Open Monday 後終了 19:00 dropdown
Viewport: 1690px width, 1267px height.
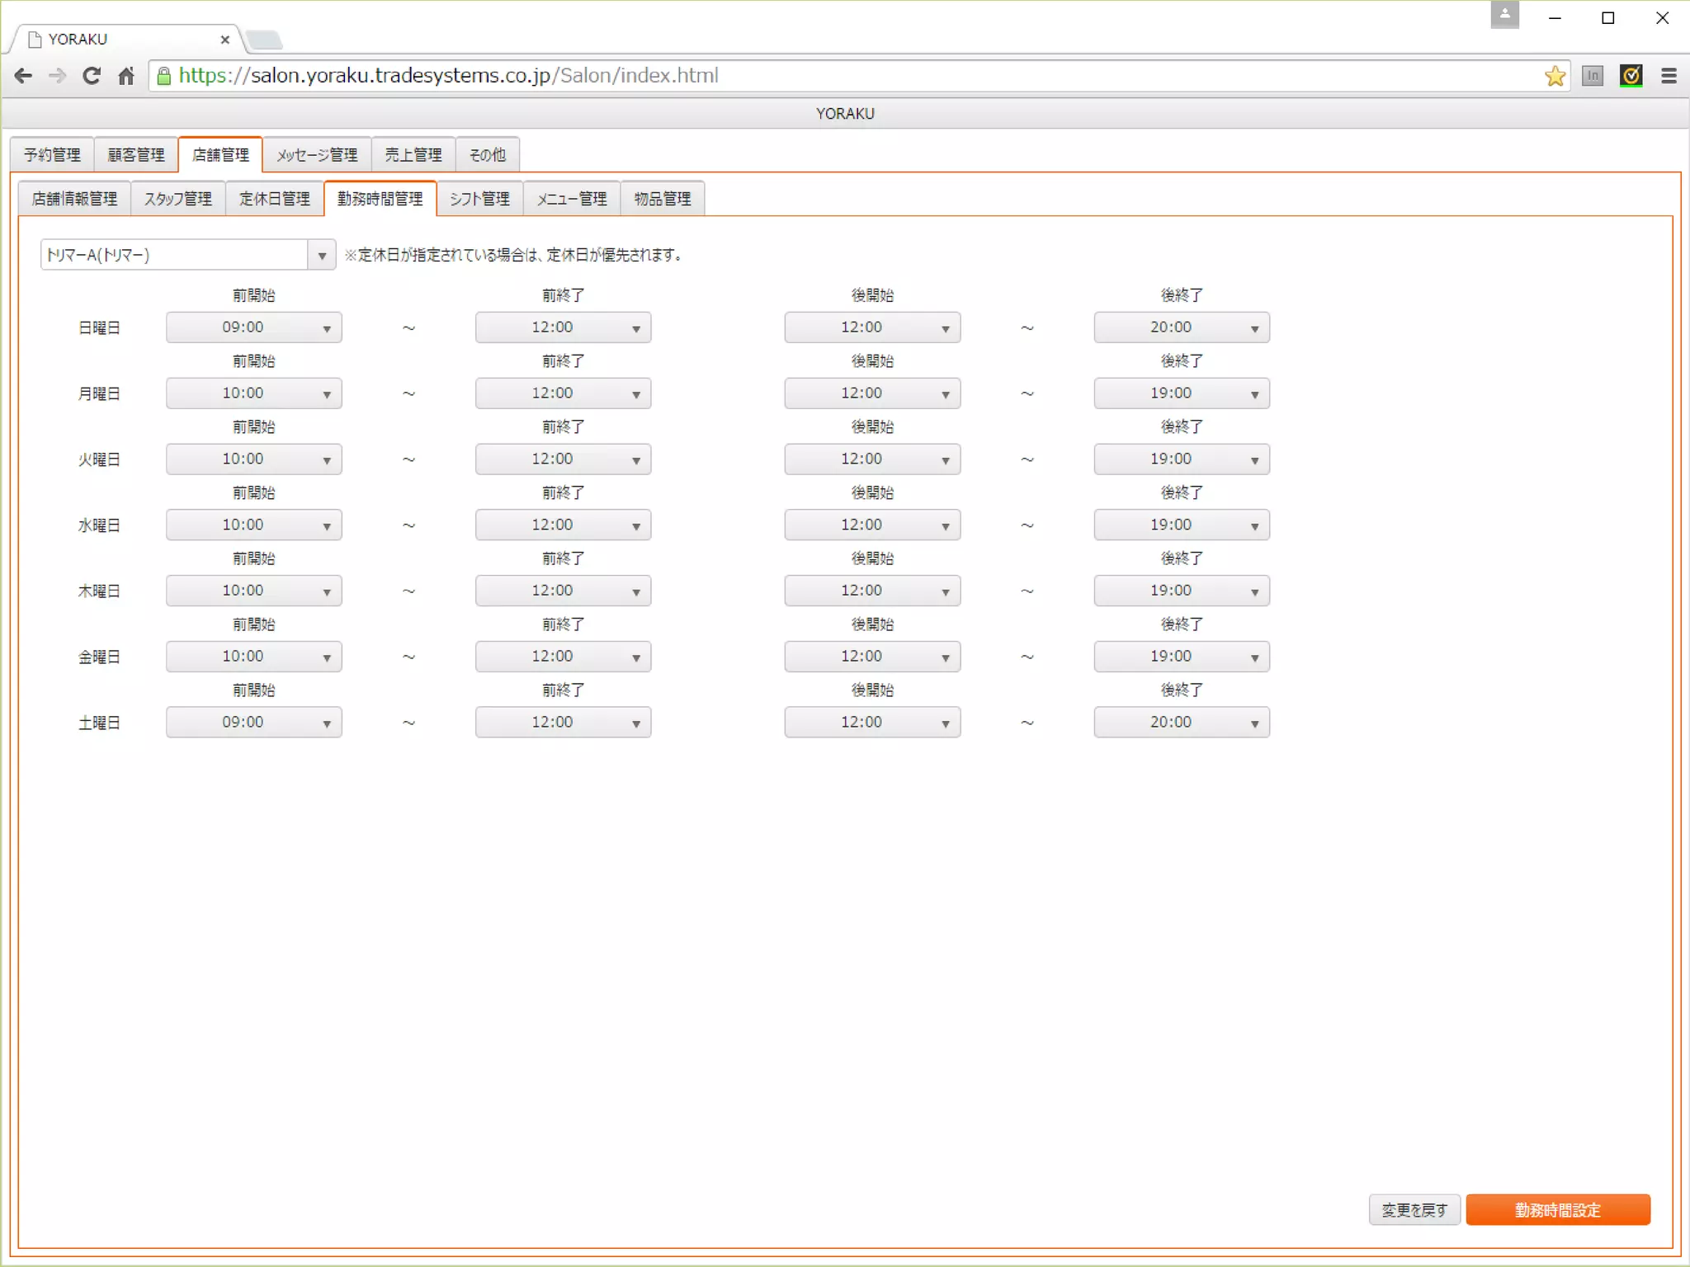click(x=1182, y=393)
